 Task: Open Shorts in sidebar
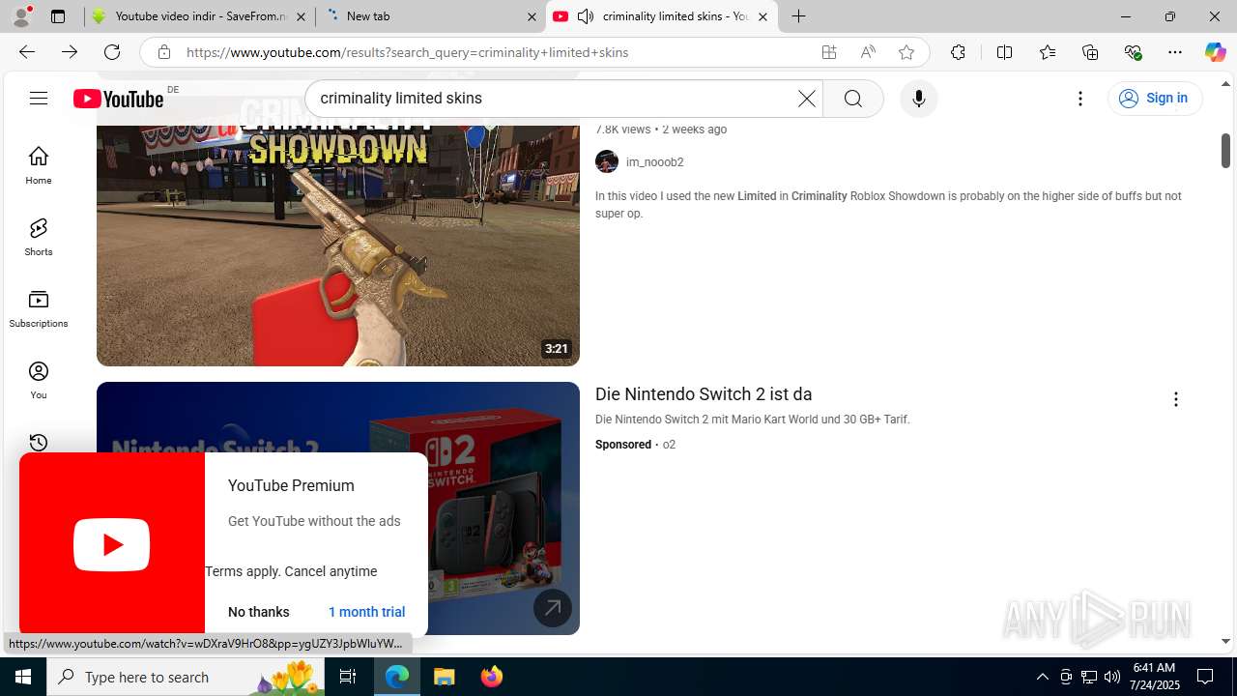coord(39,237)
